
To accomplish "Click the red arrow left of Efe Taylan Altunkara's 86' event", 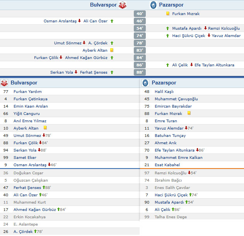I will tap(191, 65).
